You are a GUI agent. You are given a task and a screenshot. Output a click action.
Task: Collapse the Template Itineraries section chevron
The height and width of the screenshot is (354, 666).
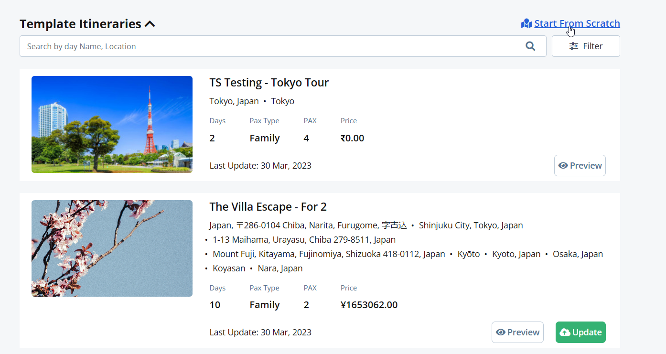150,24
